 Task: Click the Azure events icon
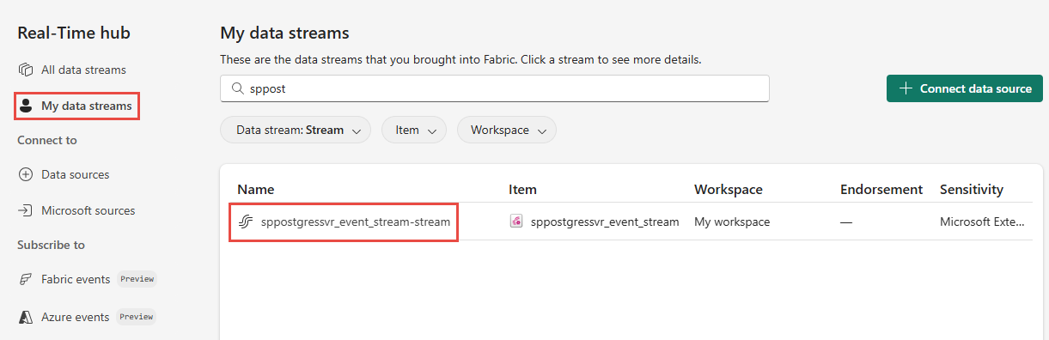click(x=26, y=317)
